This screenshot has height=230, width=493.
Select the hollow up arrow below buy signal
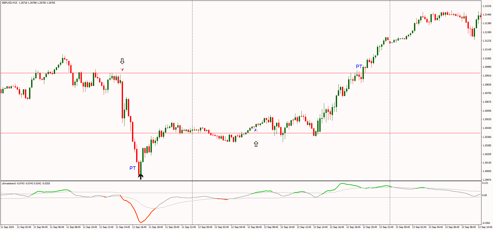tap(256, 144)
